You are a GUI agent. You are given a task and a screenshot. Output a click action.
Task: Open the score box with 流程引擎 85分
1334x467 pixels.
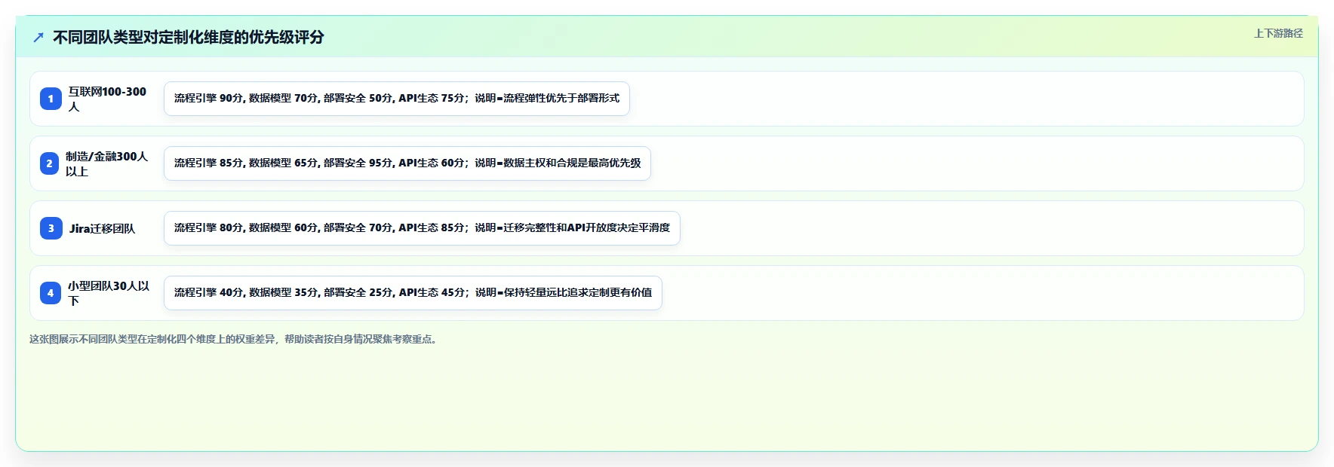(x=407, y=163)
